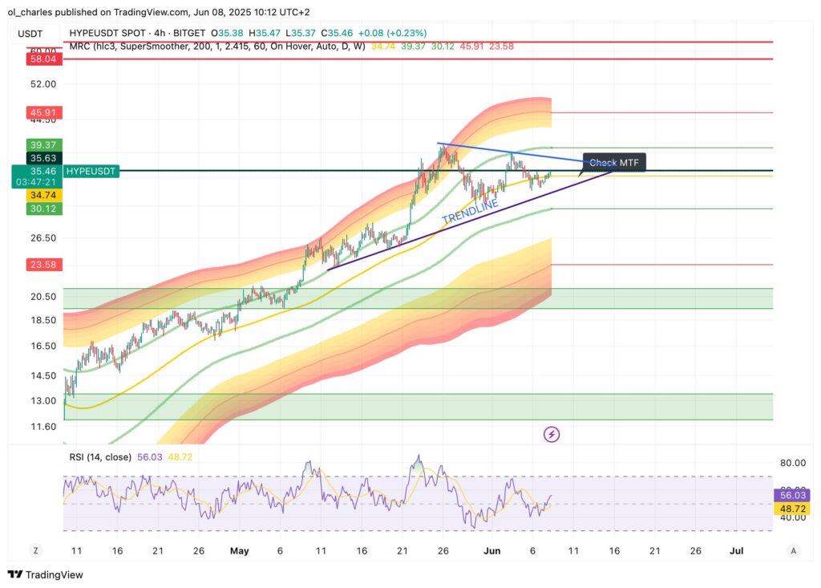Click the red 58.04 price label
This screenshot has width=821, height=588.
click(x=40, y=59)
